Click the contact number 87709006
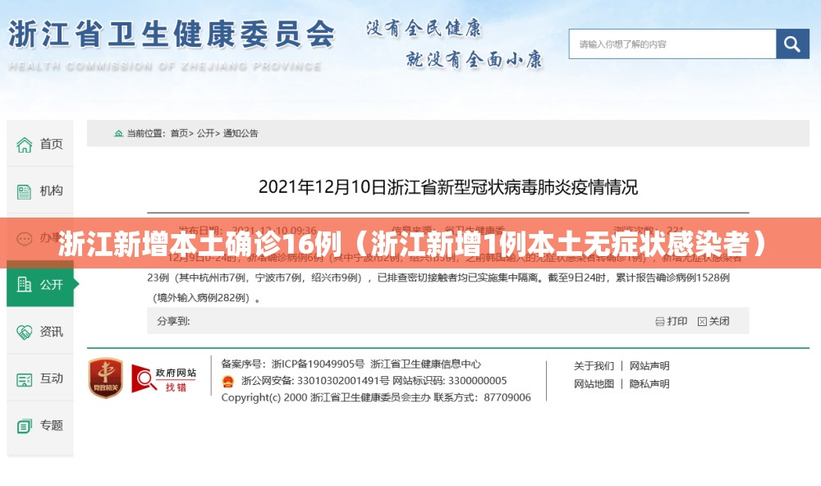The height and width of the screenshot is (486, 821). [507, 397]
